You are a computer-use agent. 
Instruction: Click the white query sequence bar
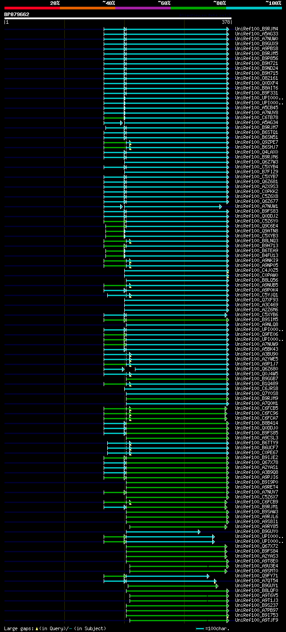click(118, 18)
